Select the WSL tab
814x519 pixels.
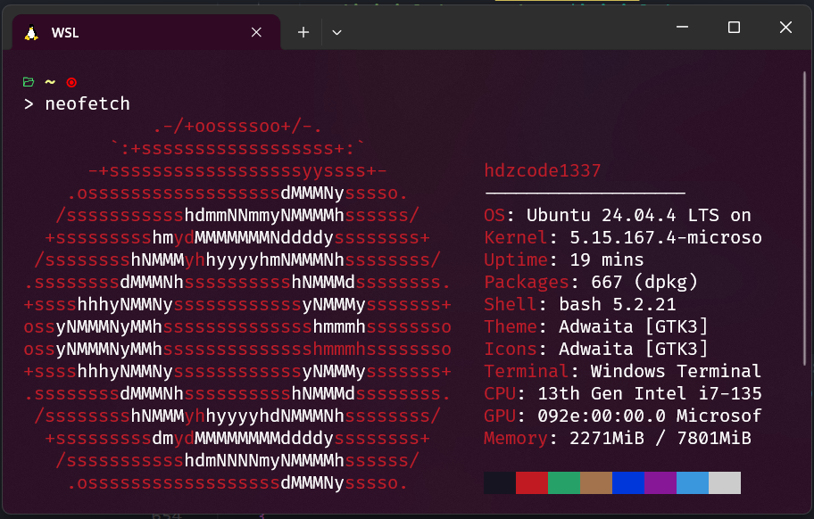click(146, 32)
